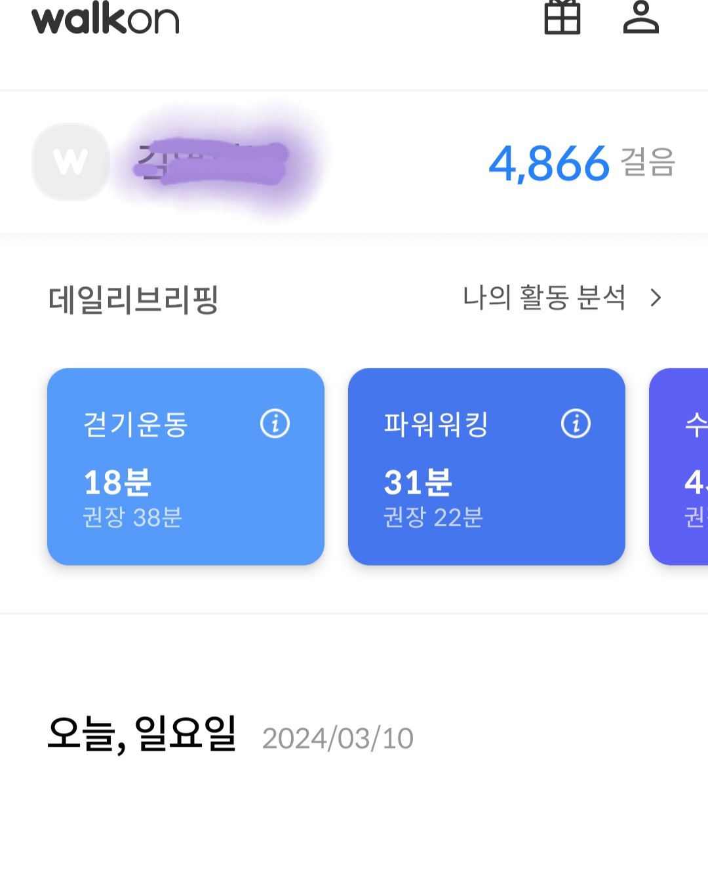This screenshot has width=708, height=870.
Task: Click the 데일리브리핑 heading
Action: click(133, 300)
